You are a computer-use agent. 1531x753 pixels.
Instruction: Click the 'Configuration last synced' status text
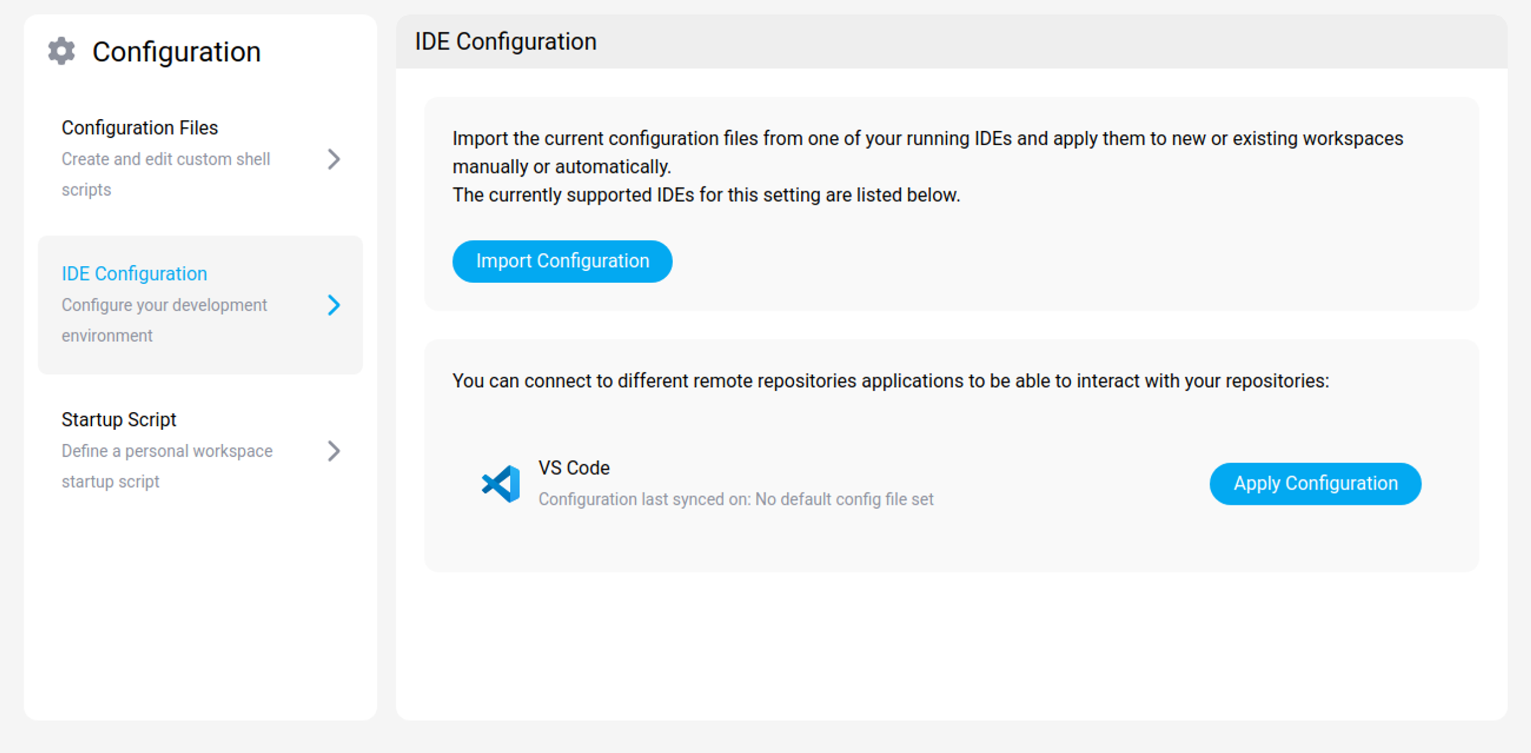736,500
